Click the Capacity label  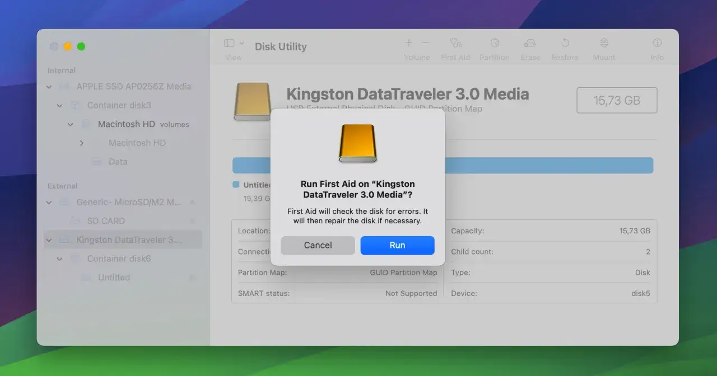(467, 231)
